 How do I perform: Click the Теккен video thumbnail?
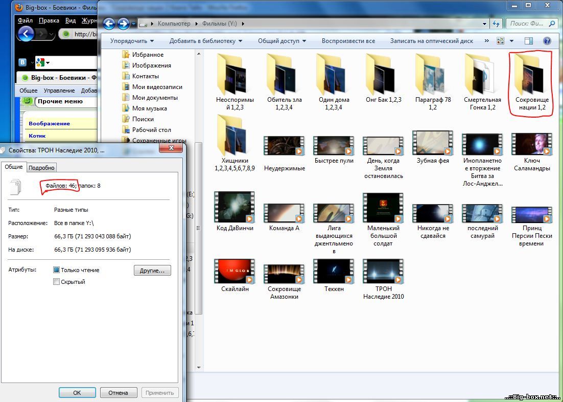(334, 271)
